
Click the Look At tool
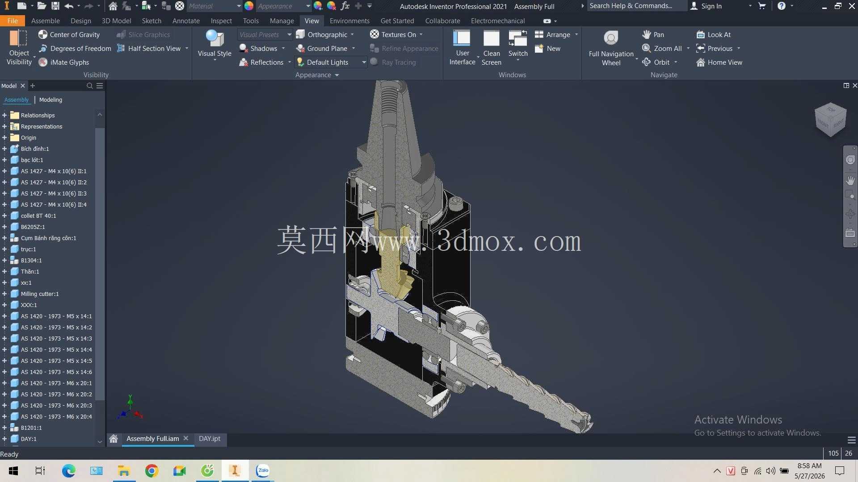[x=713, y=34]
